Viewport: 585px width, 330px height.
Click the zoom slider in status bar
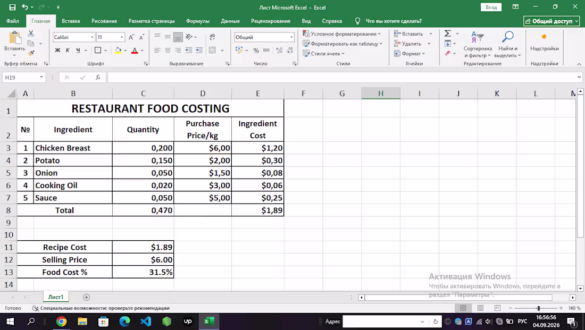pos(538,308)
